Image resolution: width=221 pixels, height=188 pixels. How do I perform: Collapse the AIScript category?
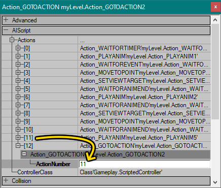coord(6,30)
